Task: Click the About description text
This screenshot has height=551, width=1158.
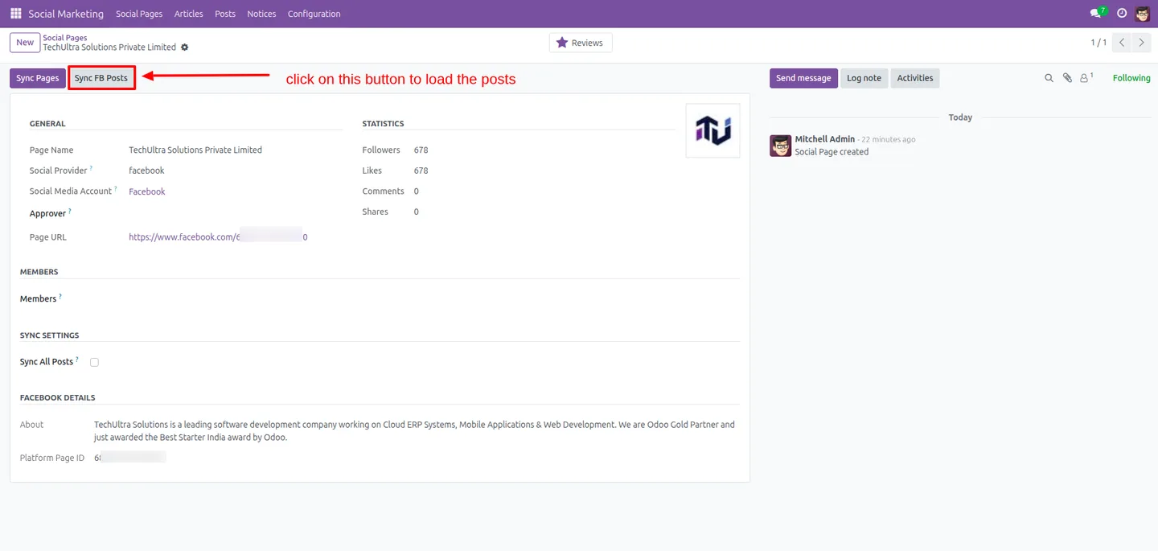Action: point(414,431)
